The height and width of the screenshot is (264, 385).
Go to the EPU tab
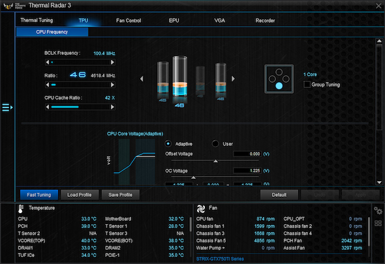click(174, 21)
